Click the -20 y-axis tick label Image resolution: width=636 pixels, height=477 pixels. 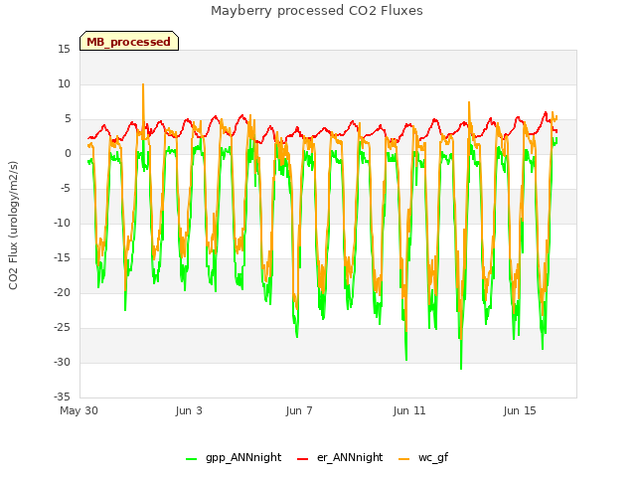coord(62,293)
